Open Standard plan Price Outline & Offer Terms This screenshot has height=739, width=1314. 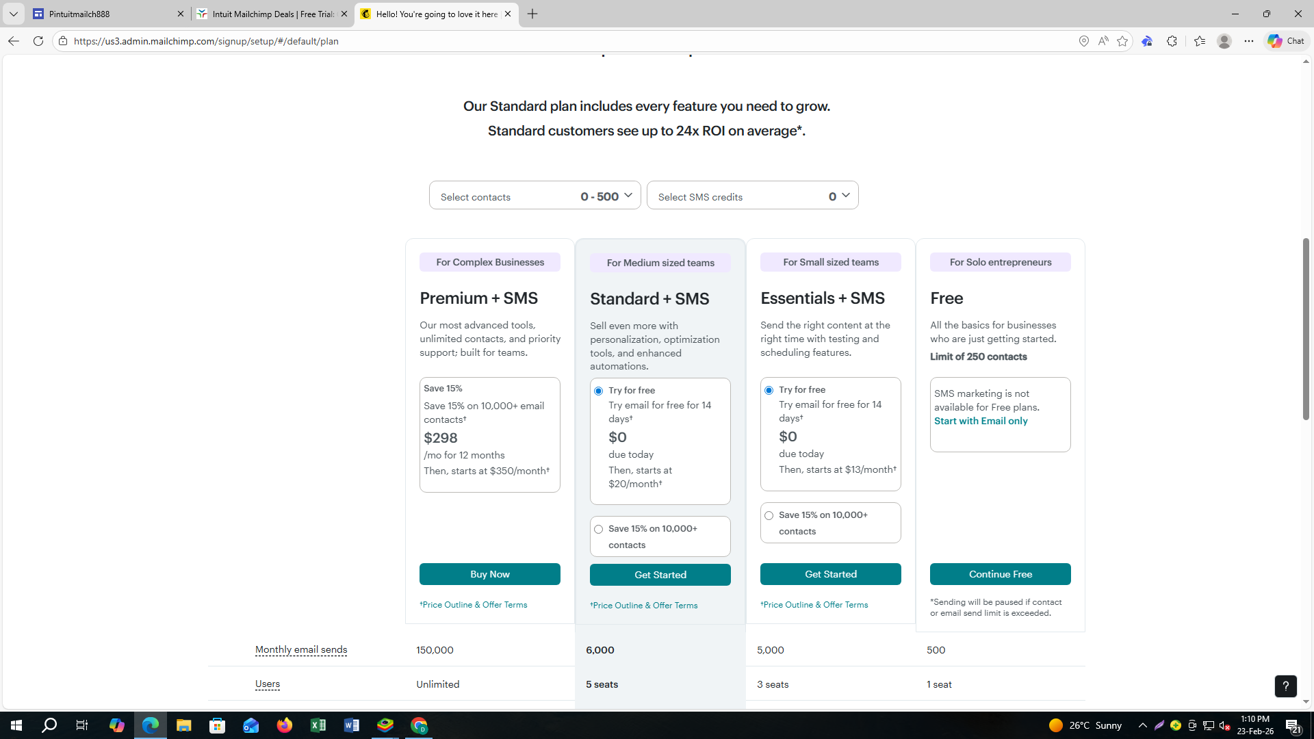tap(644, 606)
